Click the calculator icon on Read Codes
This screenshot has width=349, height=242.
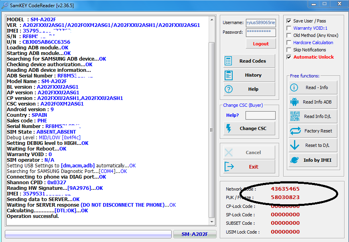[228, 61]
